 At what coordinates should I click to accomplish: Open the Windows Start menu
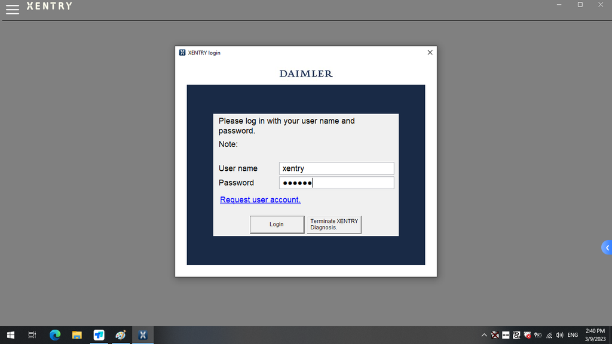(10, 335)
